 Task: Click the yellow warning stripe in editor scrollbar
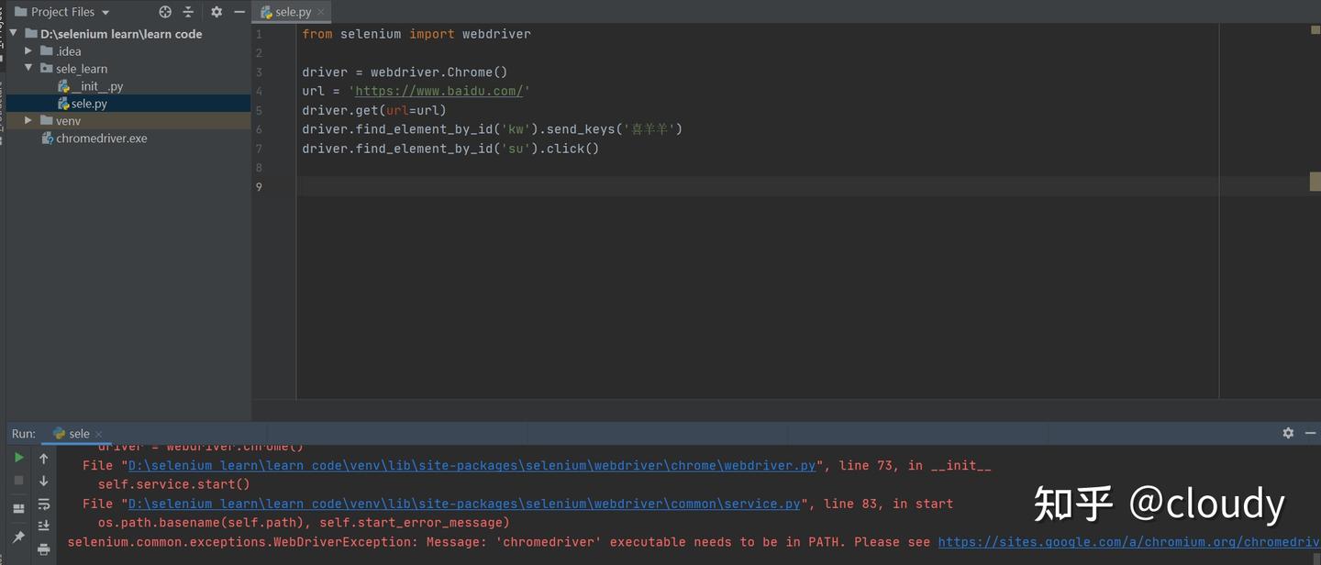click(1315, 182)
